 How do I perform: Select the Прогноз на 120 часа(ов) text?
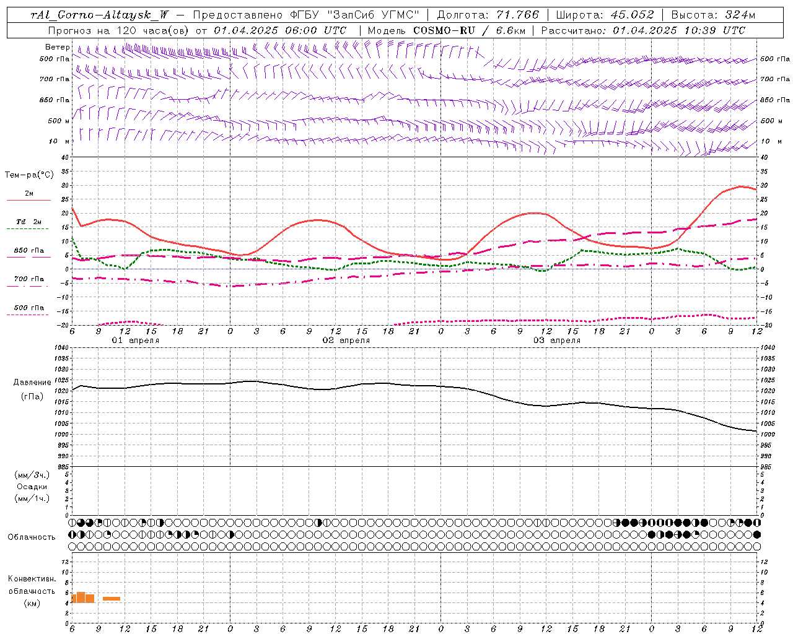119,30
